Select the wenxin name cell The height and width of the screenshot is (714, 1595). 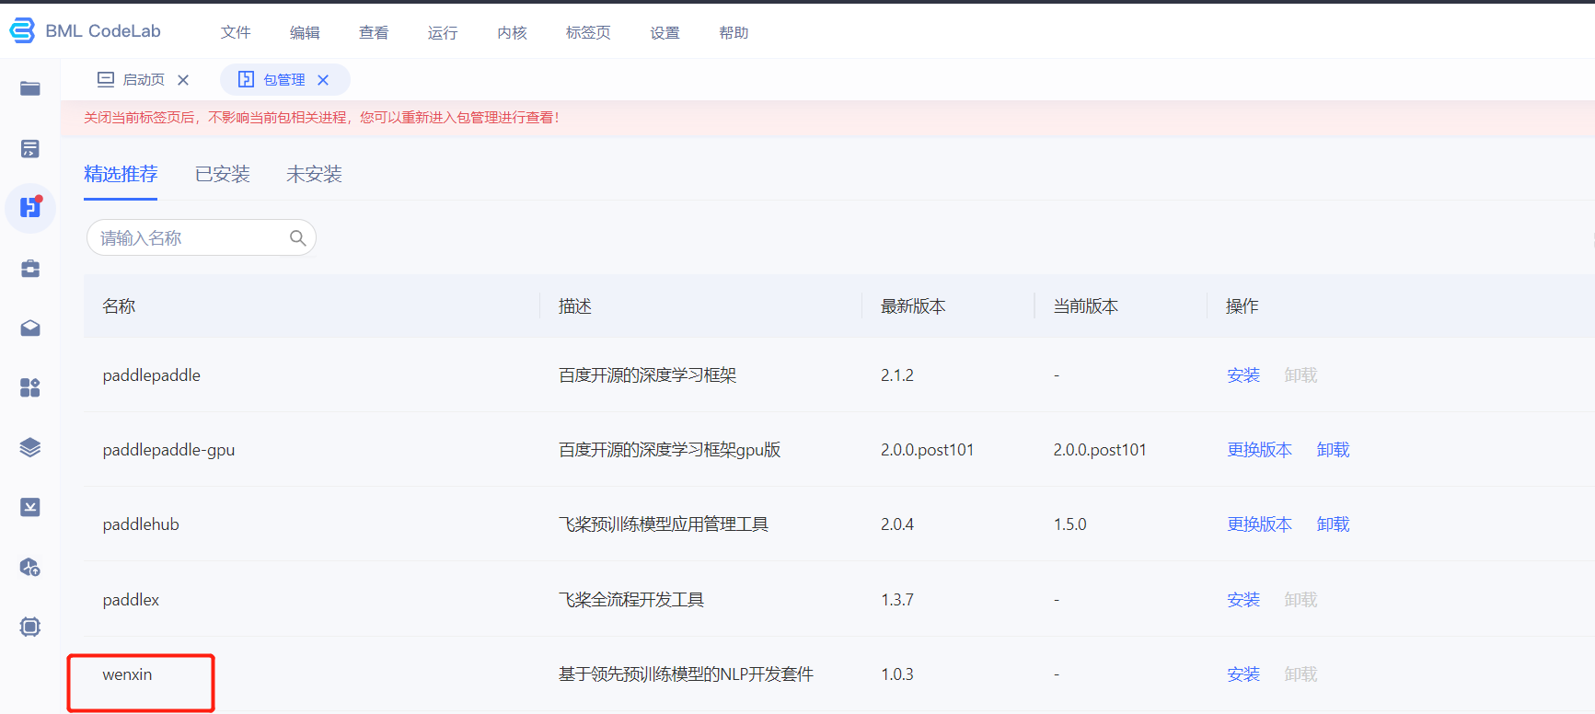(x=127, y=674)
